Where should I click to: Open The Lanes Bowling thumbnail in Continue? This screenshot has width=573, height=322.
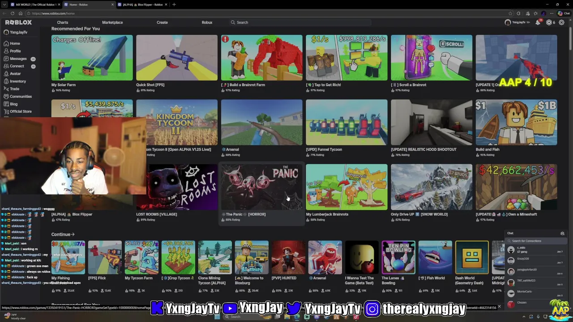(x=398, y=257)
